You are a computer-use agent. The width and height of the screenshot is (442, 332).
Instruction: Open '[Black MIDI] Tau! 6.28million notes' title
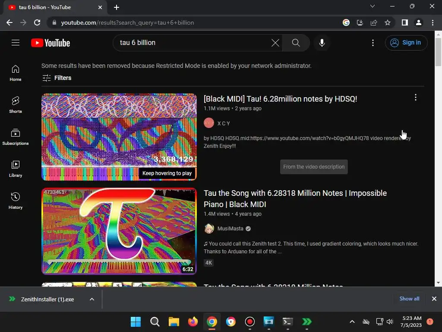coord(280,99)
